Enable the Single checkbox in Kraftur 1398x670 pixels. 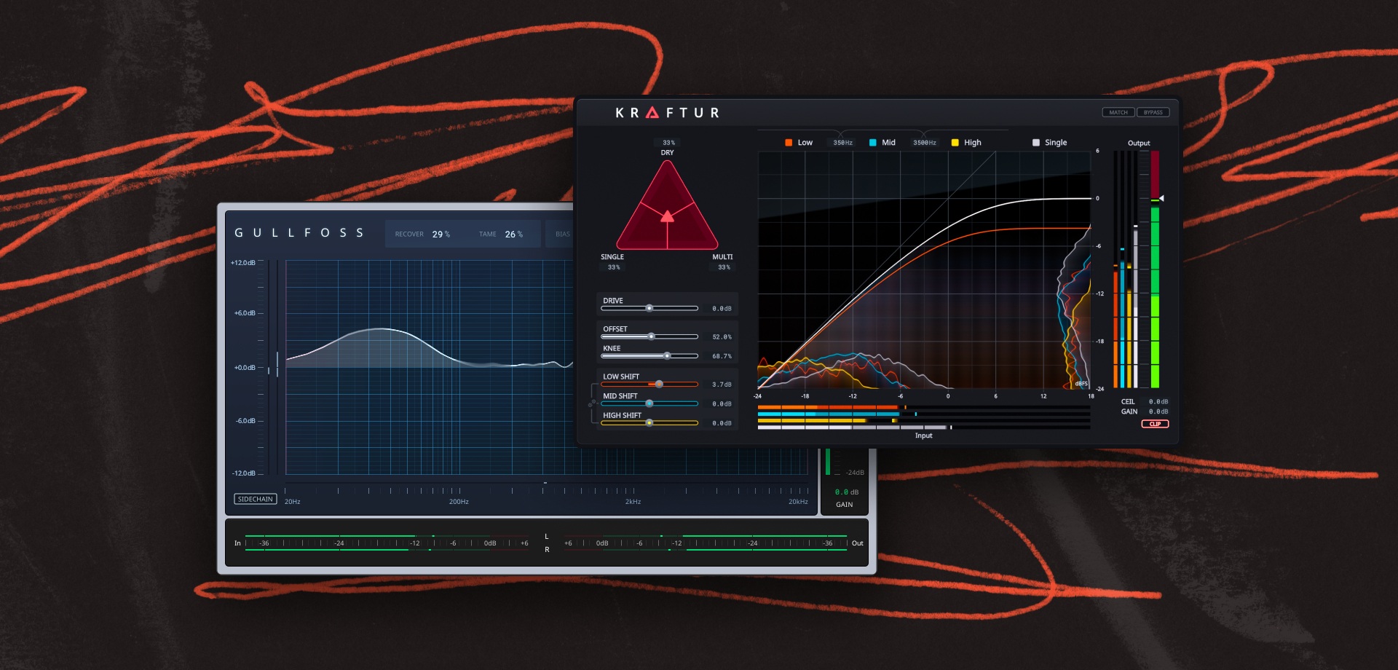coord(1037,142)
